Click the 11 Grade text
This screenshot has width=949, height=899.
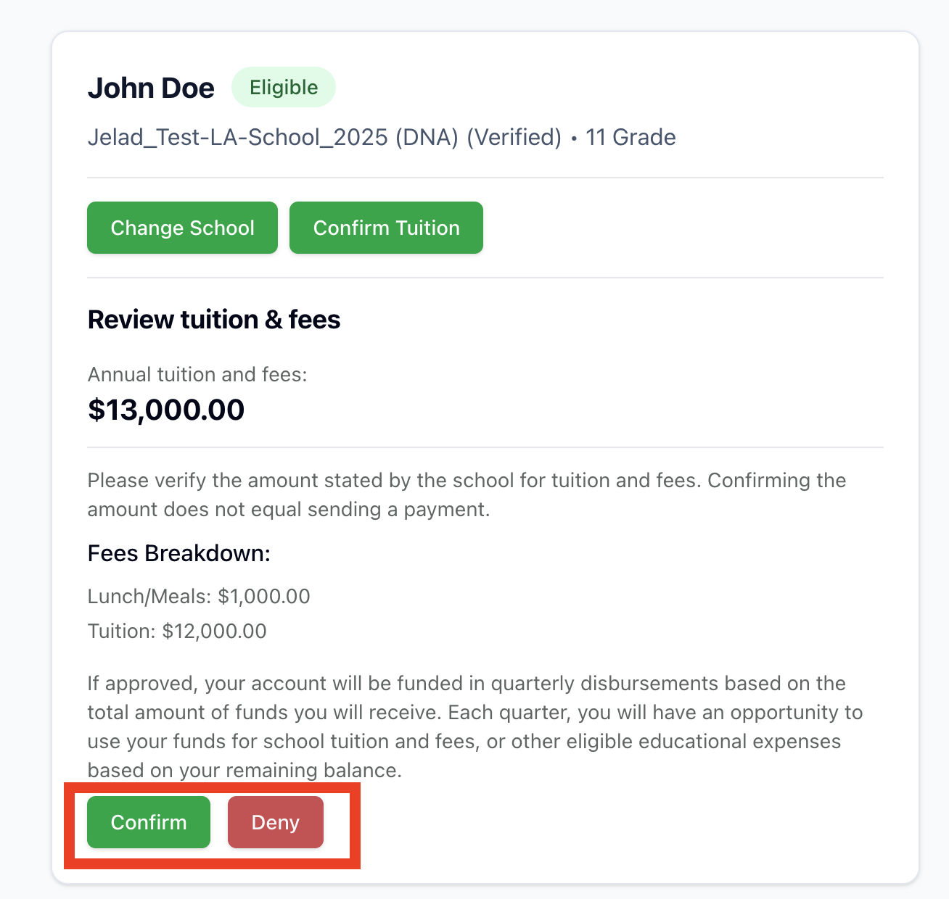pyautogui.click(x=630, y=137)
